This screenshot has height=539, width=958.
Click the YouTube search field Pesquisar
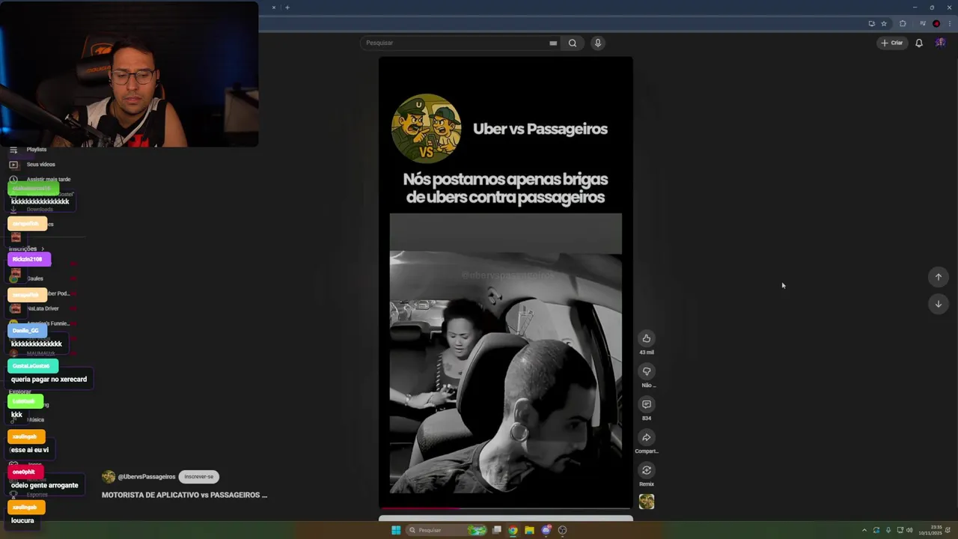[x=460, y=43]
